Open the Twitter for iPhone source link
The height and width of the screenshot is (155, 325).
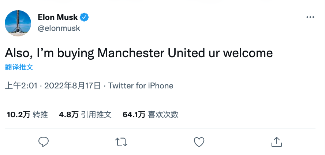[141, 86]
